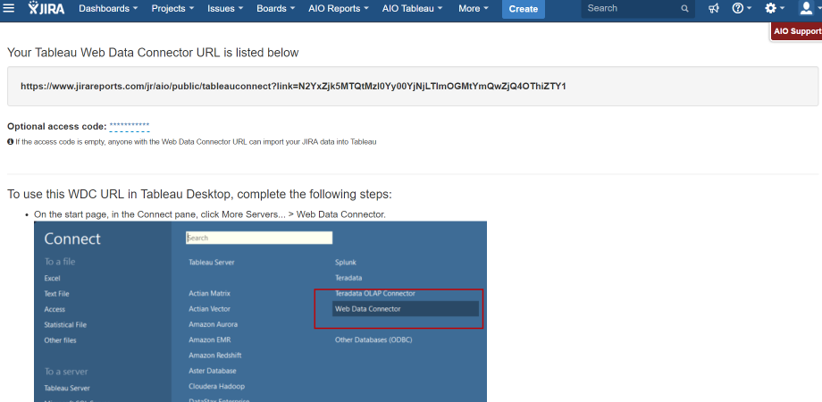Open the Issues dropdown menu
Viewport: 822px width, 402px height.
(225, 8)
